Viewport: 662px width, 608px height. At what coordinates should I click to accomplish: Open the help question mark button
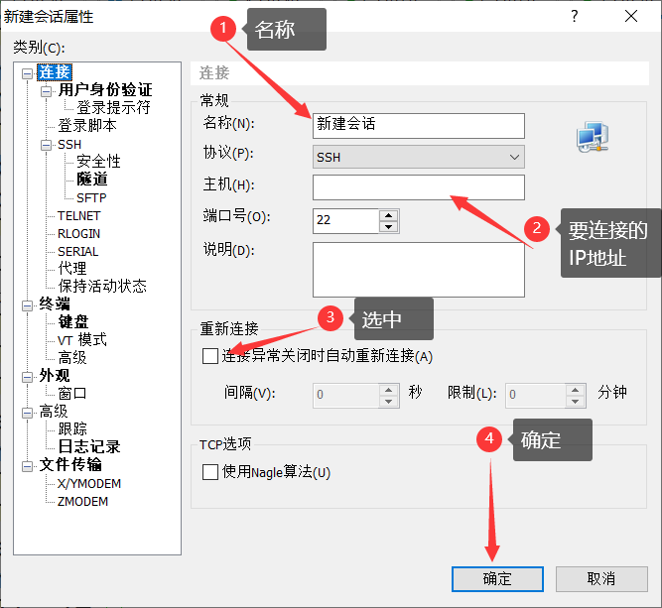coord(575,17)
